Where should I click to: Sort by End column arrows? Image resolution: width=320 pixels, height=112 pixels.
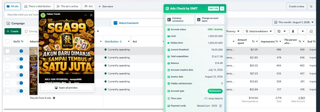point(314,41)
